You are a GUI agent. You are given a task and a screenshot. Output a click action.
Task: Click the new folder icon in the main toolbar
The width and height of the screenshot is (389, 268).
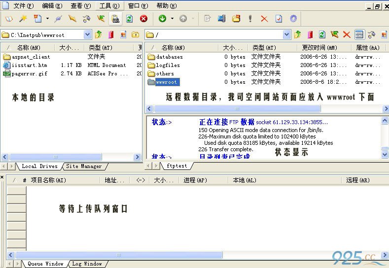click(236, 19)
